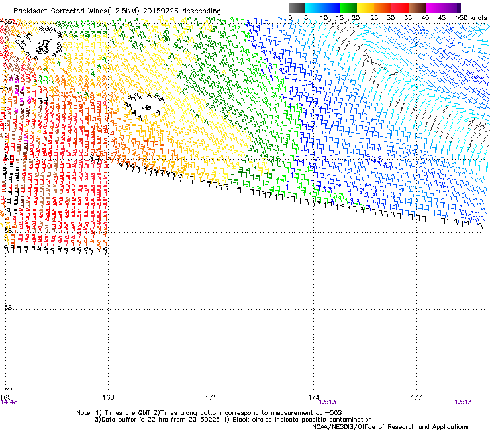Click the cyan-to-blue 5-15 knots legend band

click(x=322, y=9)
